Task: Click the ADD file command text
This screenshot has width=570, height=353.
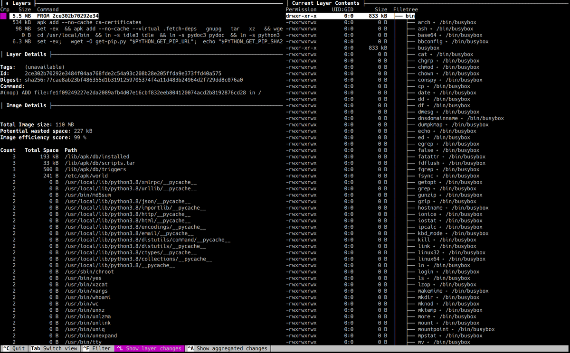Action: (x=131, y=93)
